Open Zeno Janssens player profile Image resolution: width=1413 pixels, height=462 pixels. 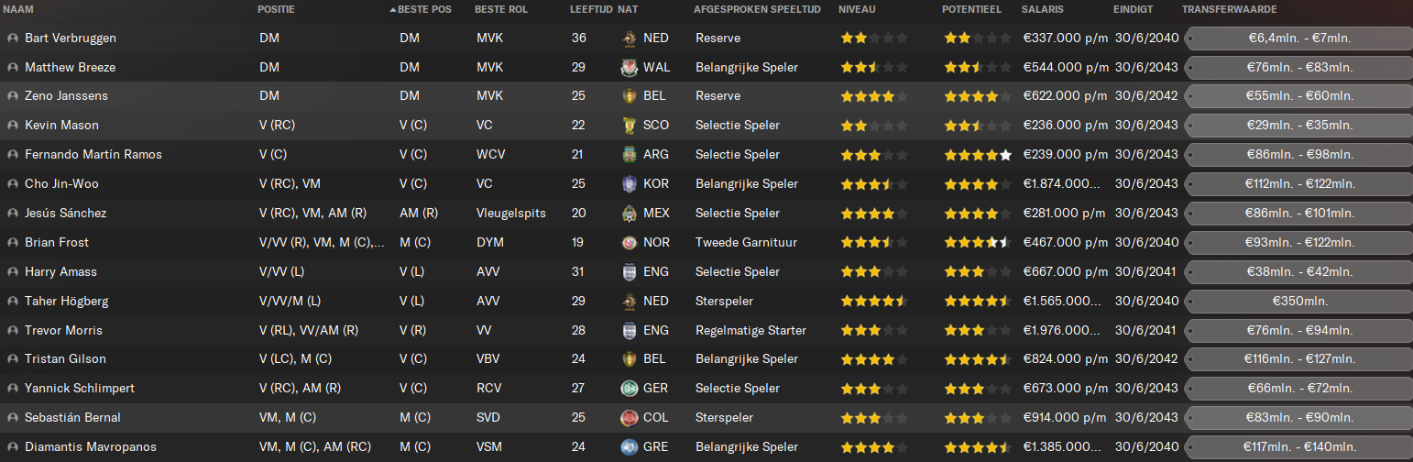(60, 96)
